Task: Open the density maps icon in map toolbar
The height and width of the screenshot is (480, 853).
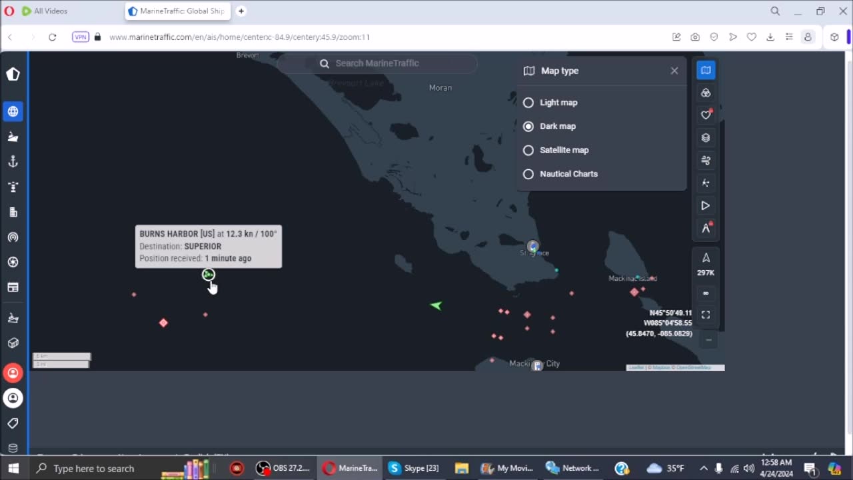Action: [706, 183]
